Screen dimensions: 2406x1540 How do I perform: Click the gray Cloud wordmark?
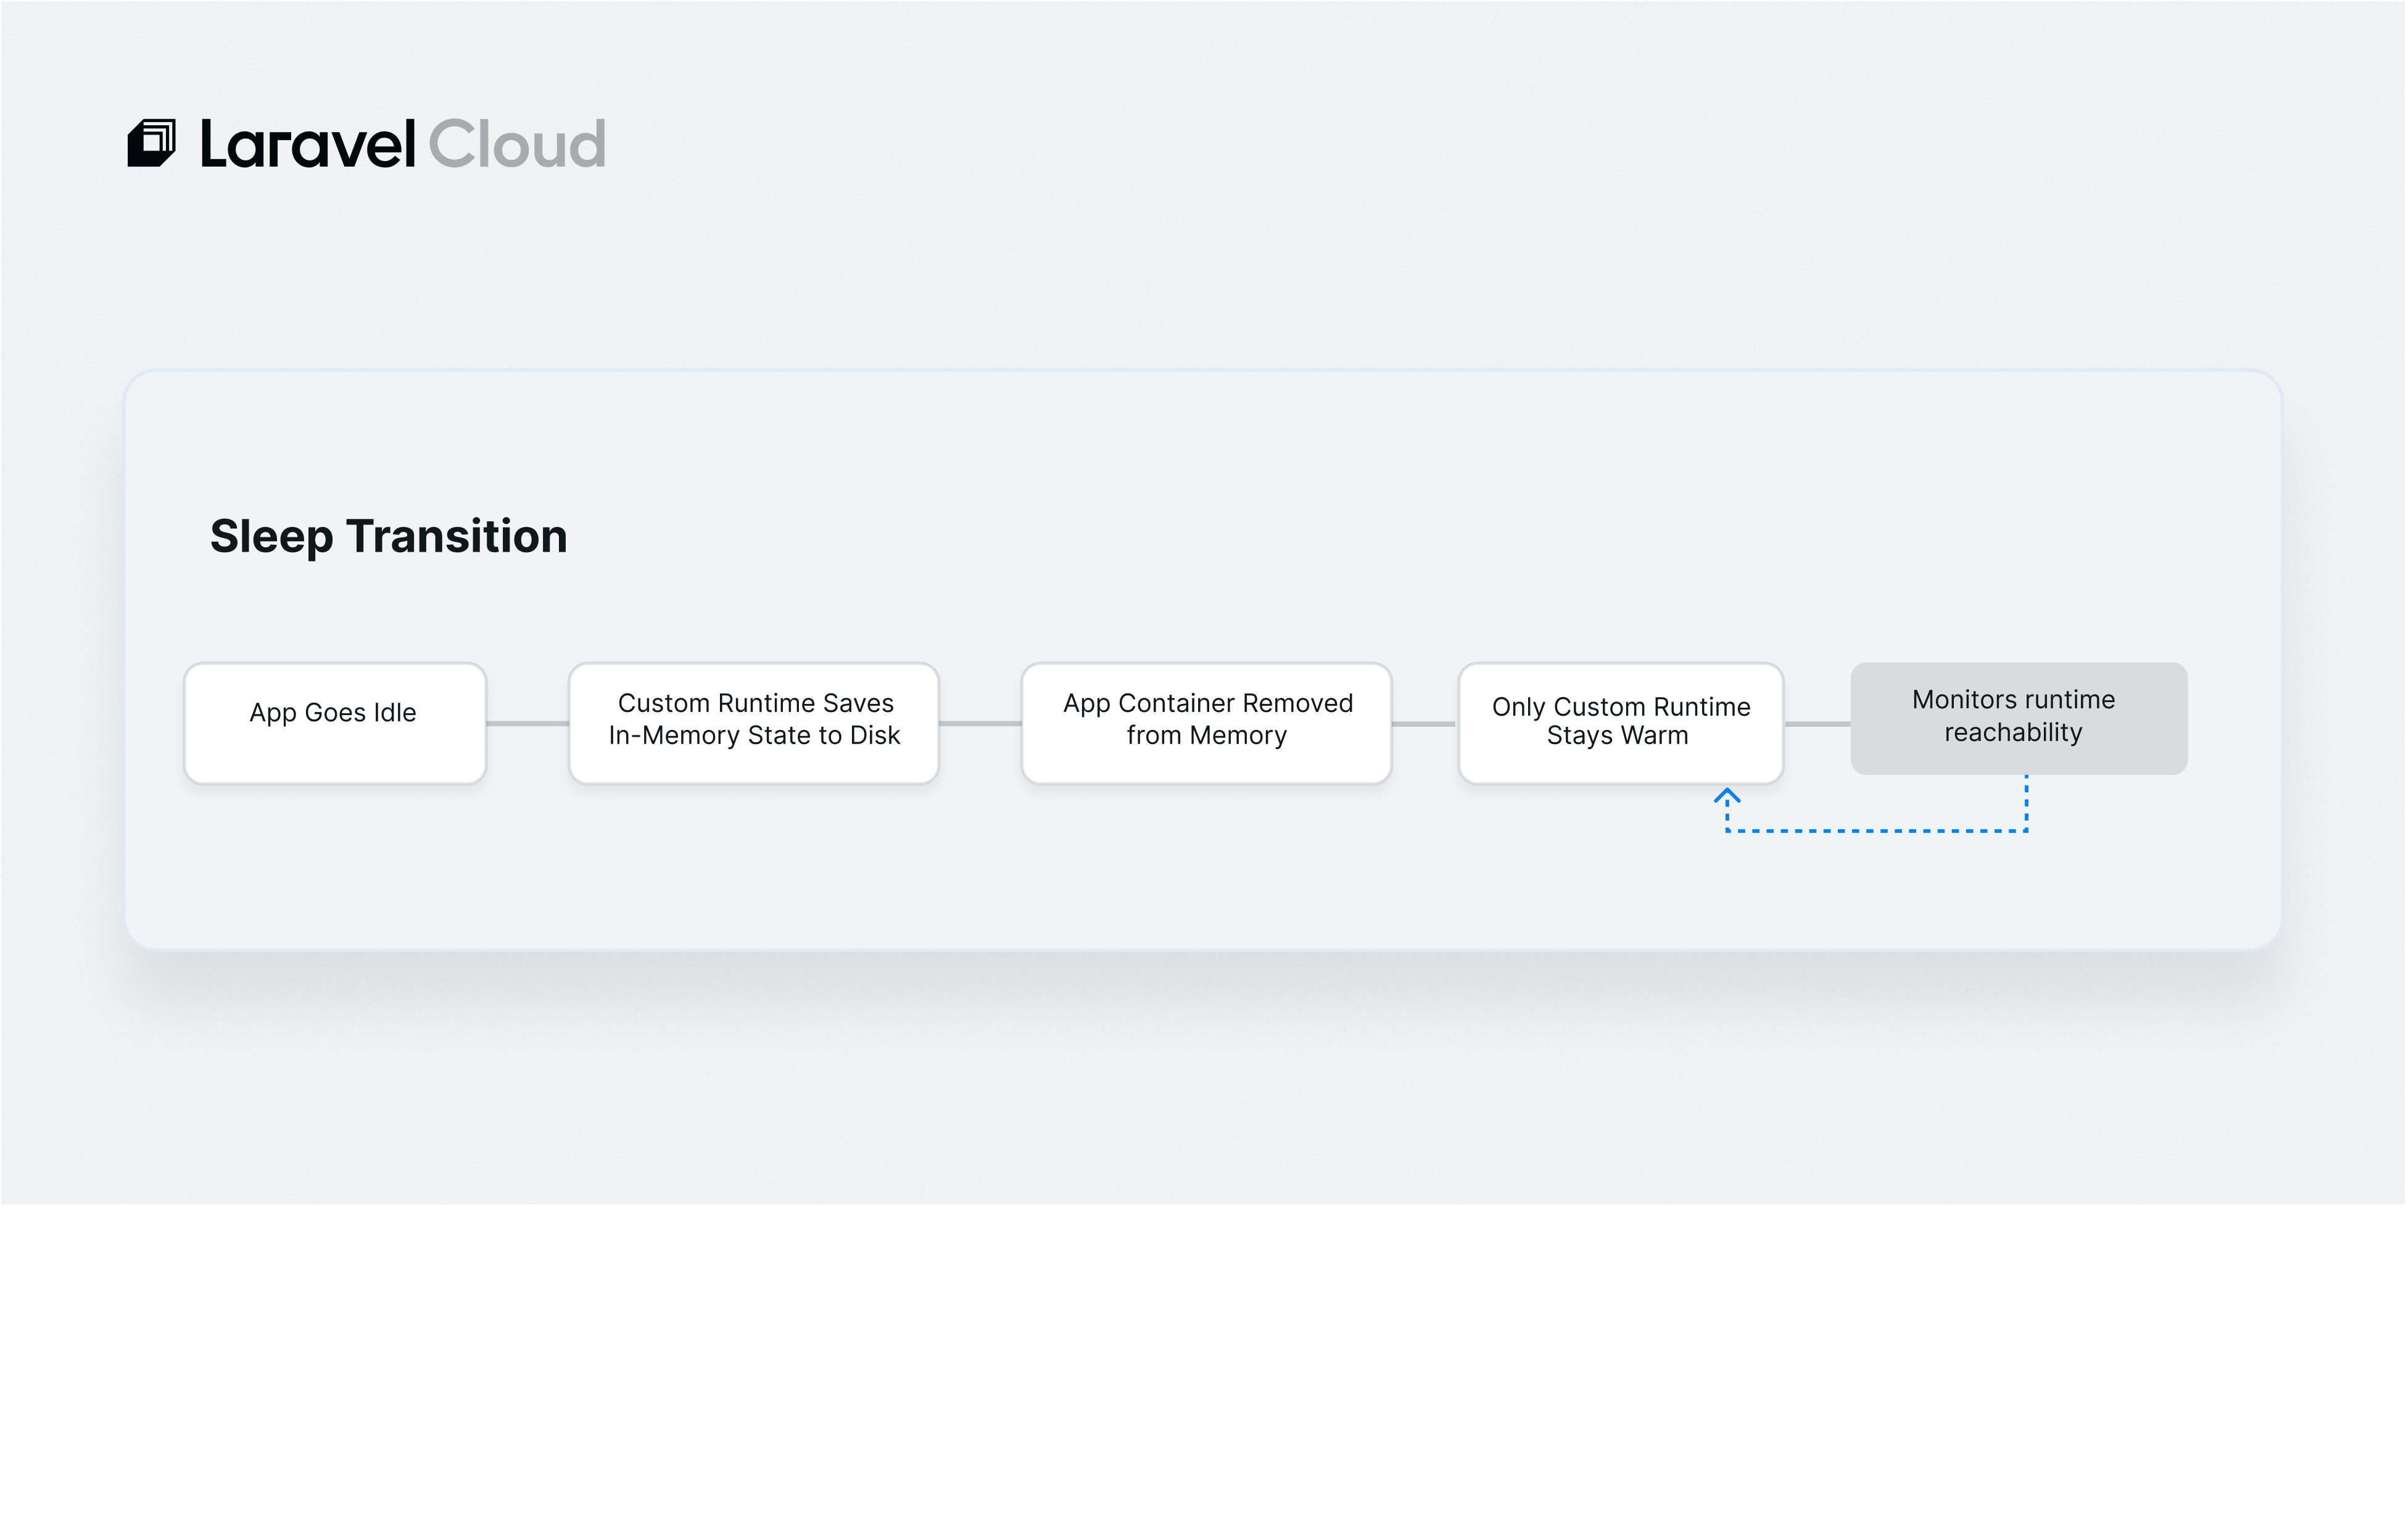517,143
